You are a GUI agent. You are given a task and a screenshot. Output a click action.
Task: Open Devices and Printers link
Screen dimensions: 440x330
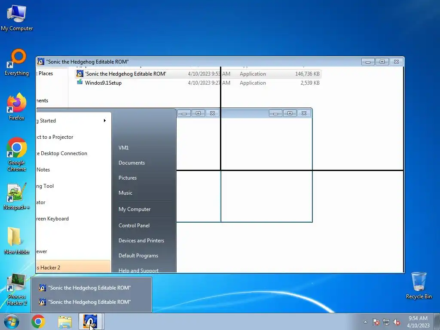(141, 241)
